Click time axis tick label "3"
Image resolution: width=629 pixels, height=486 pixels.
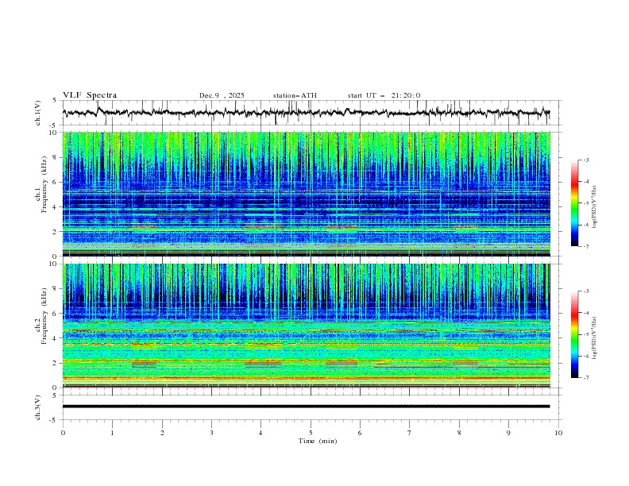click(212, 433)
